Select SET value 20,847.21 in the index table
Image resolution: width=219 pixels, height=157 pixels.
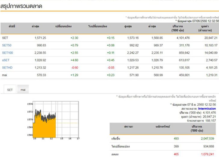click(x=211, y=38)
